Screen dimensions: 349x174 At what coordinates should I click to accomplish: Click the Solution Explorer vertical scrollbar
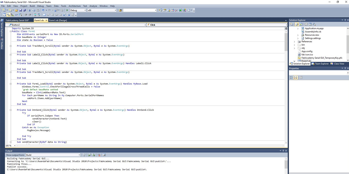348,44
